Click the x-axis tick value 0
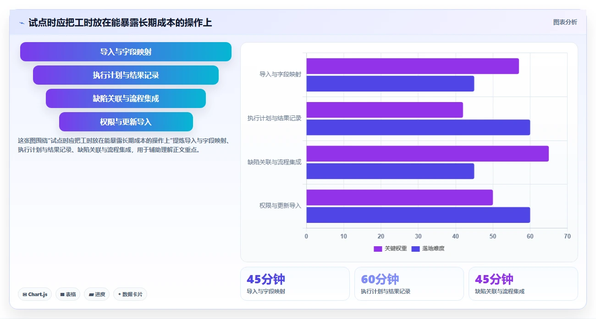The image size is (596, 319). [306, 236]
